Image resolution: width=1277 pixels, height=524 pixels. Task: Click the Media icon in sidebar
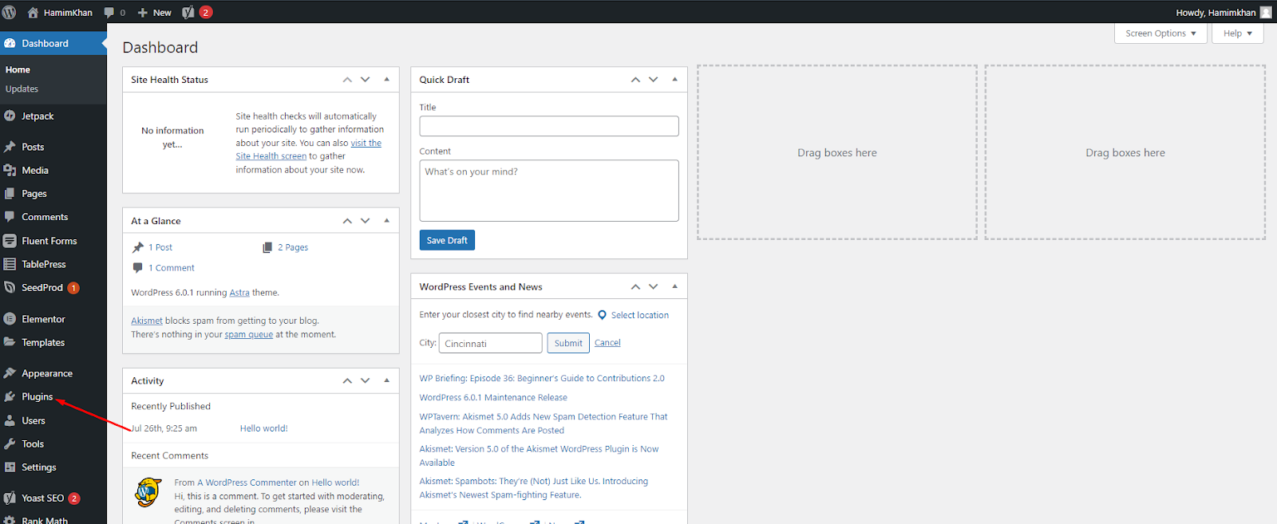[x=10, y=170]
